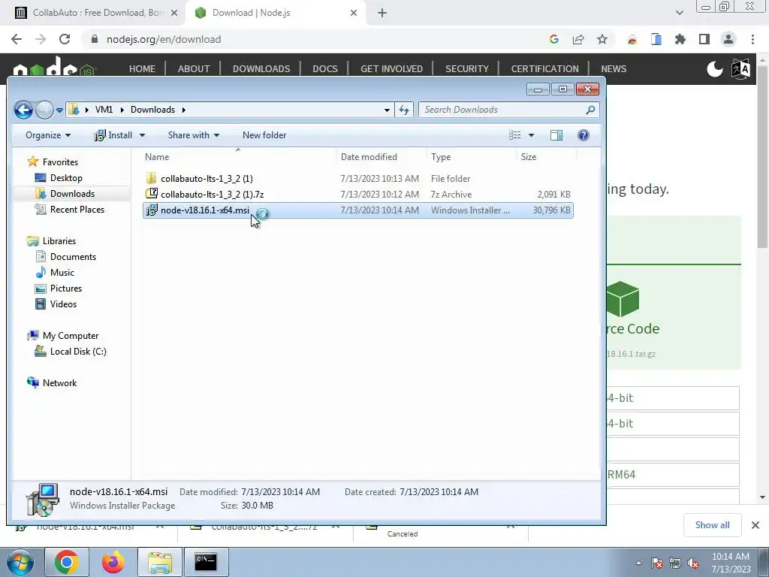Open the Organize menu
The image size is (769, 577).
click(48, 135)
